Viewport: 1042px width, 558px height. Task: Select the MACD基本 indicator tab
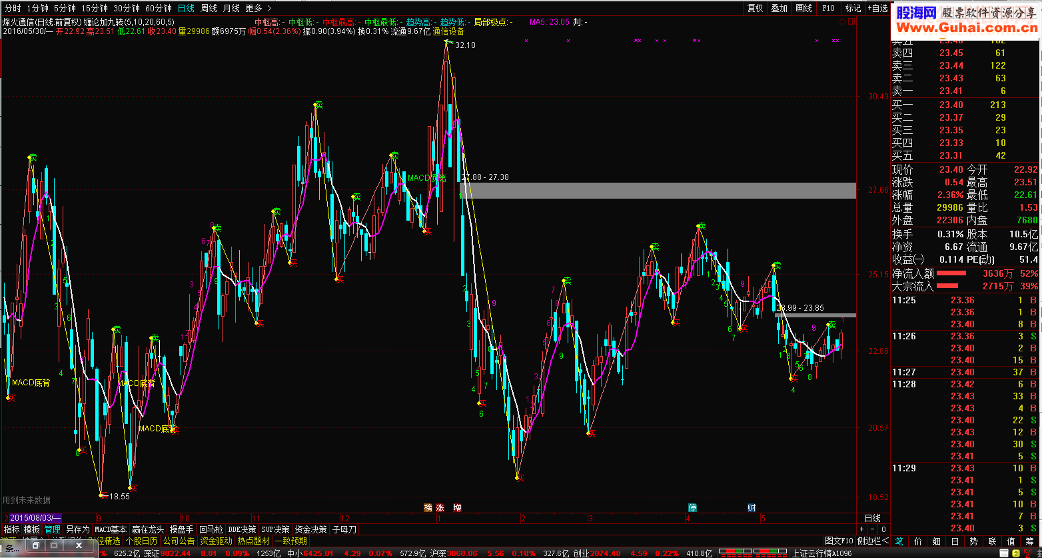coord(111,529)
